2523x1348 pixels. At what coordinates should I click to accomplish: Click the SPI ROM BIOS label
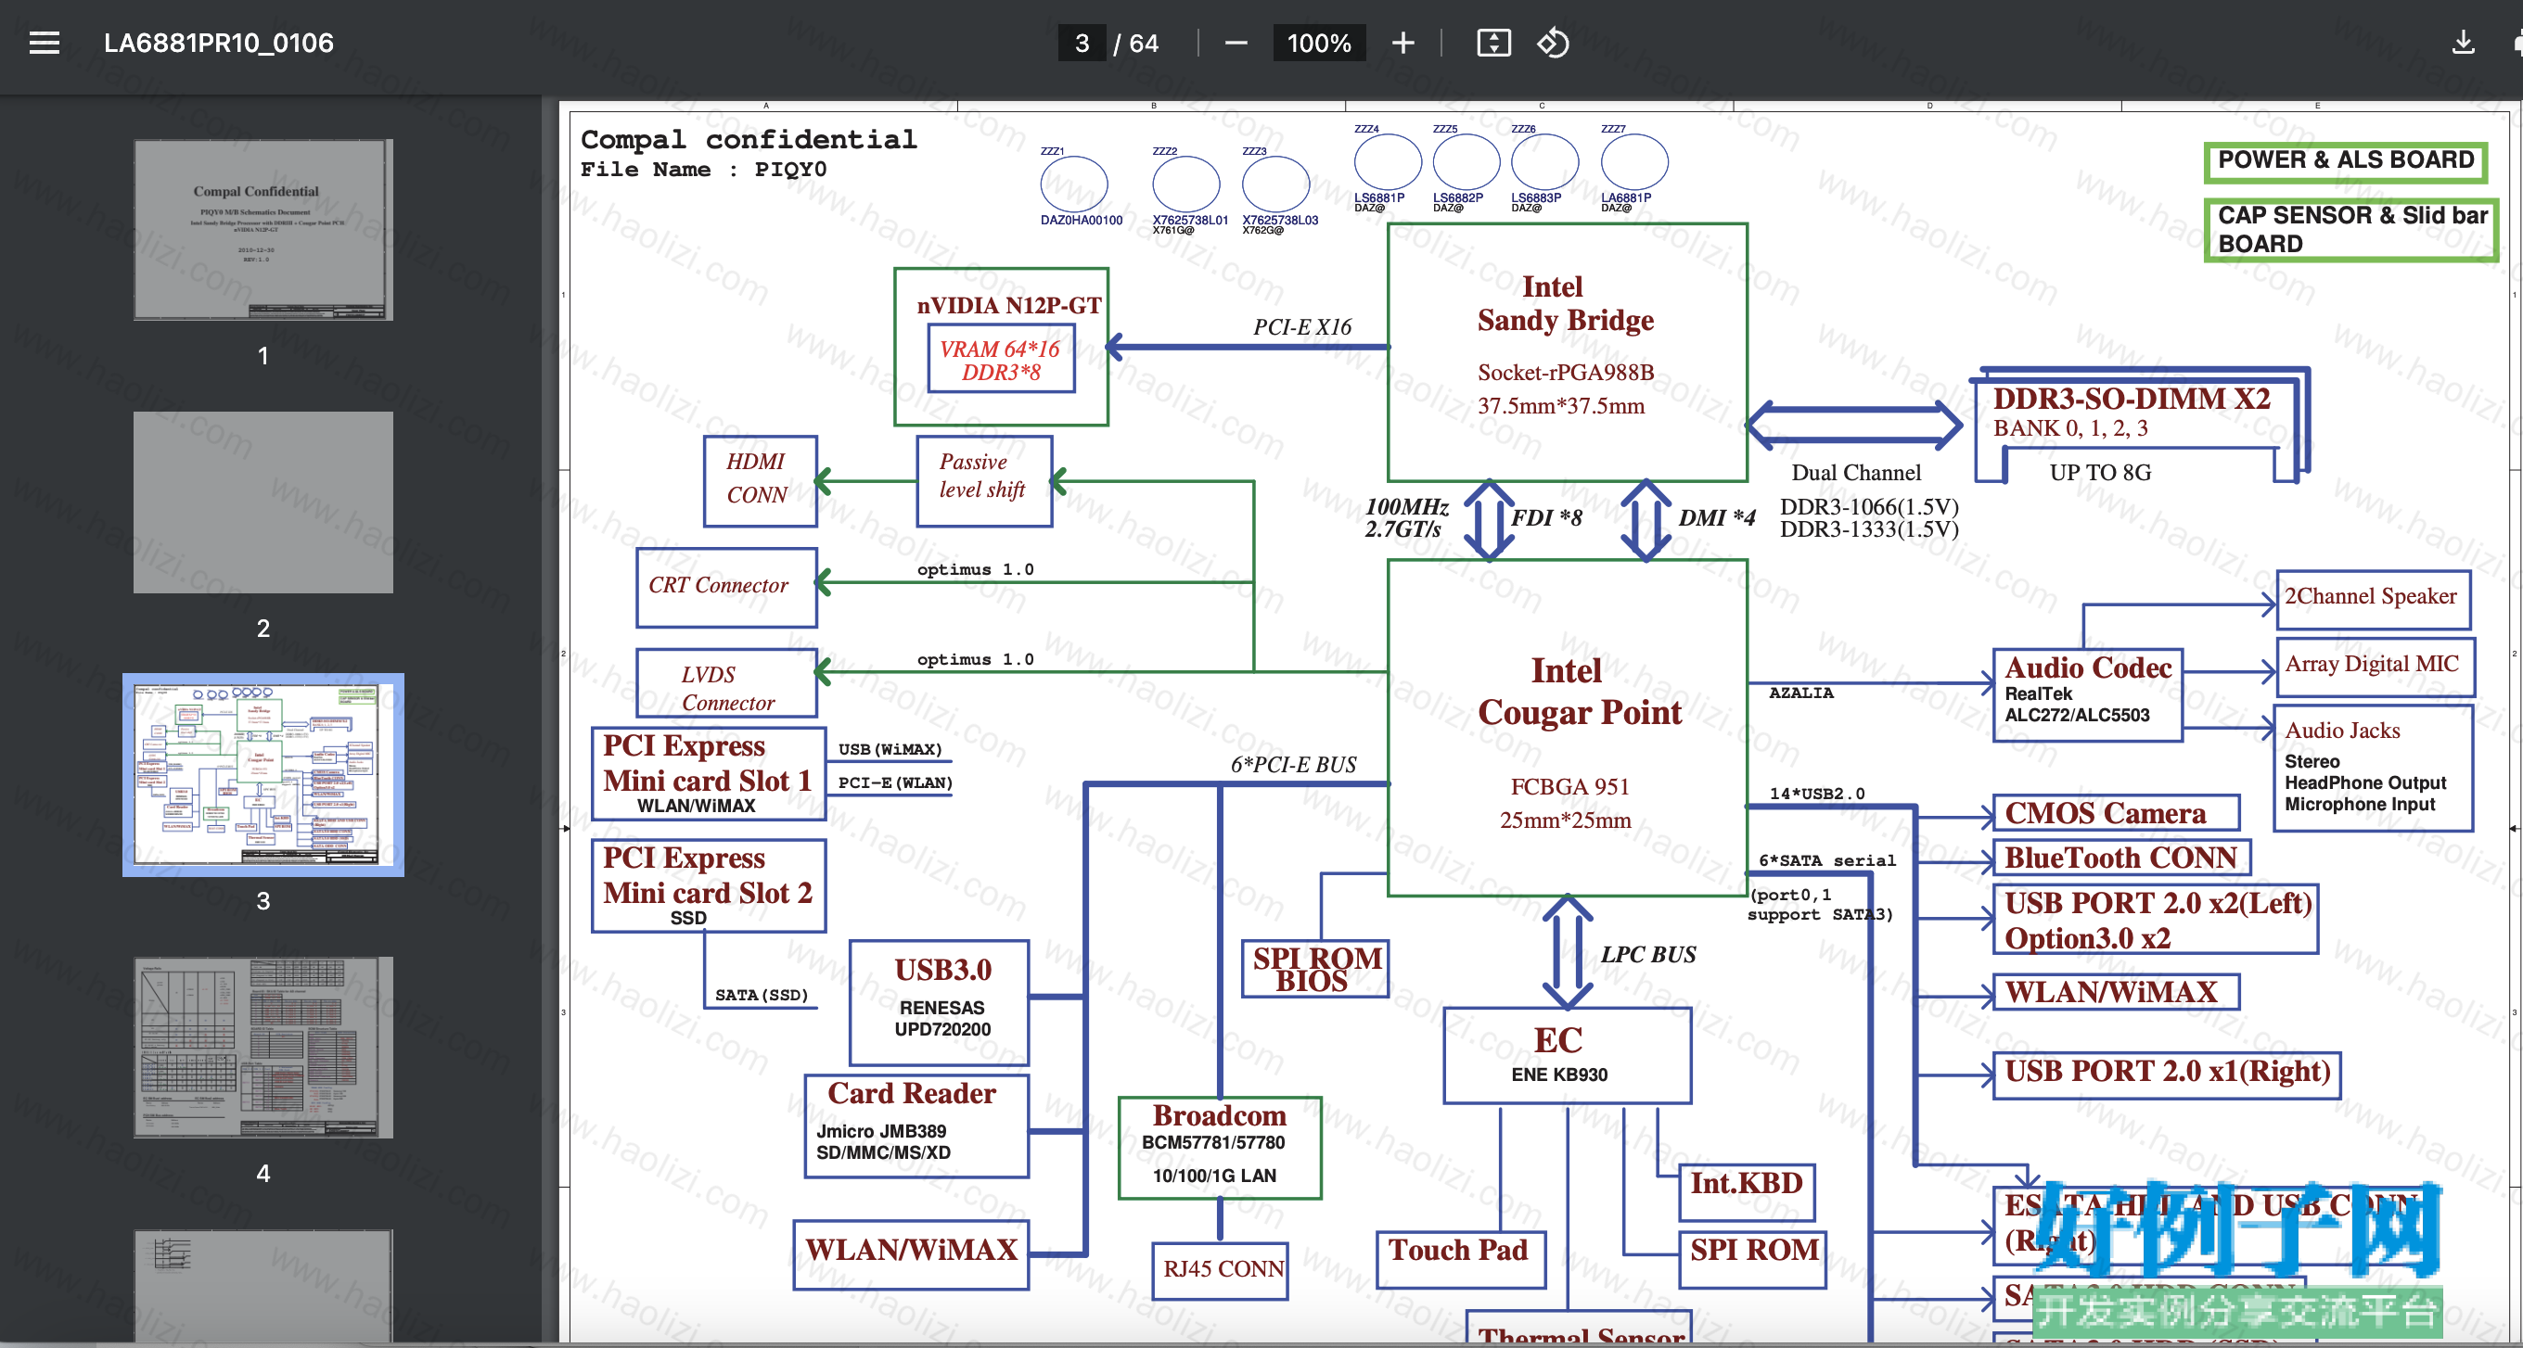[1317, 968]
